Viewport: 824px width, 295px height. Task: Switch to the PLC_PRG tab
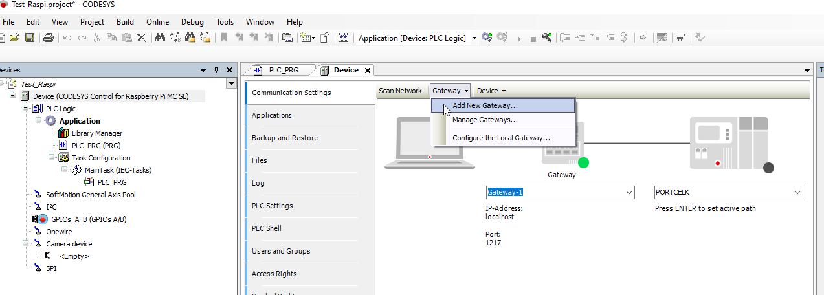tap(283, 70)
